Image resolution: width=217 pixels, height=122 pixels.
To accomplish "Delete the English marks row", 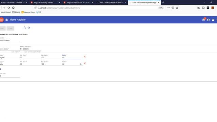I will (x=85, y=57).
